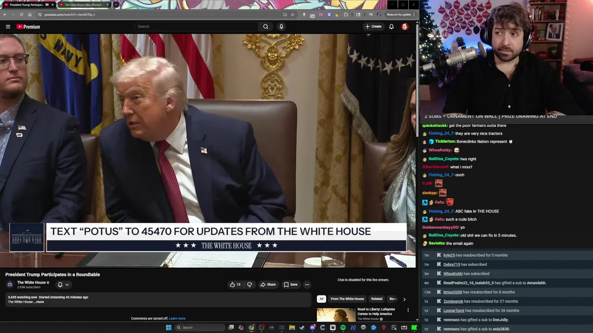This screenshot has height=333, width=593.
Task: Open Discord from the taskbar
Action: 312,327
